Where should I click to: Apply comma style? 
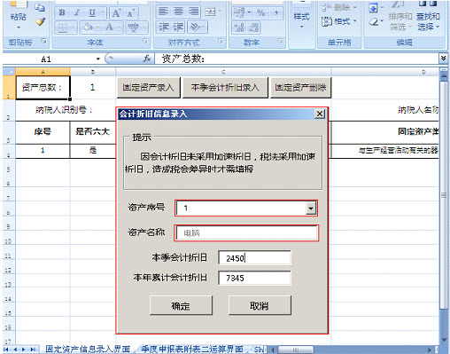[276, 12]
